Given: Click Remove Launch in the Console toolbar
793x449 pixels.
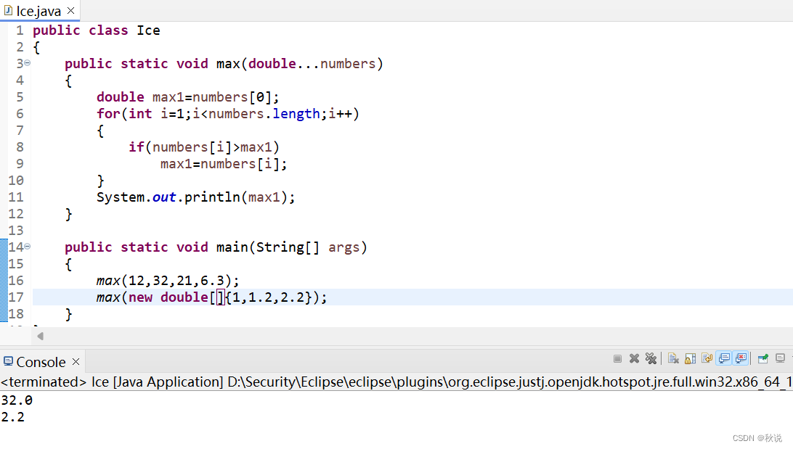Looking at the screenshot, I should pos(634,358).
